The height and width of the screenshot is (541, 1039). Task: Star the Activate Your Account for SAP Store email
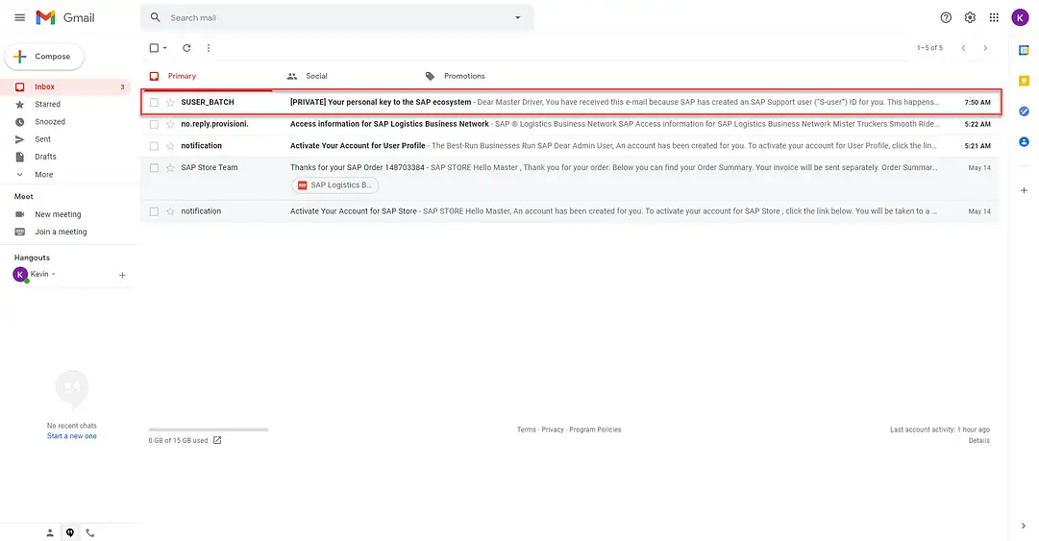click(x=170, y=211)
